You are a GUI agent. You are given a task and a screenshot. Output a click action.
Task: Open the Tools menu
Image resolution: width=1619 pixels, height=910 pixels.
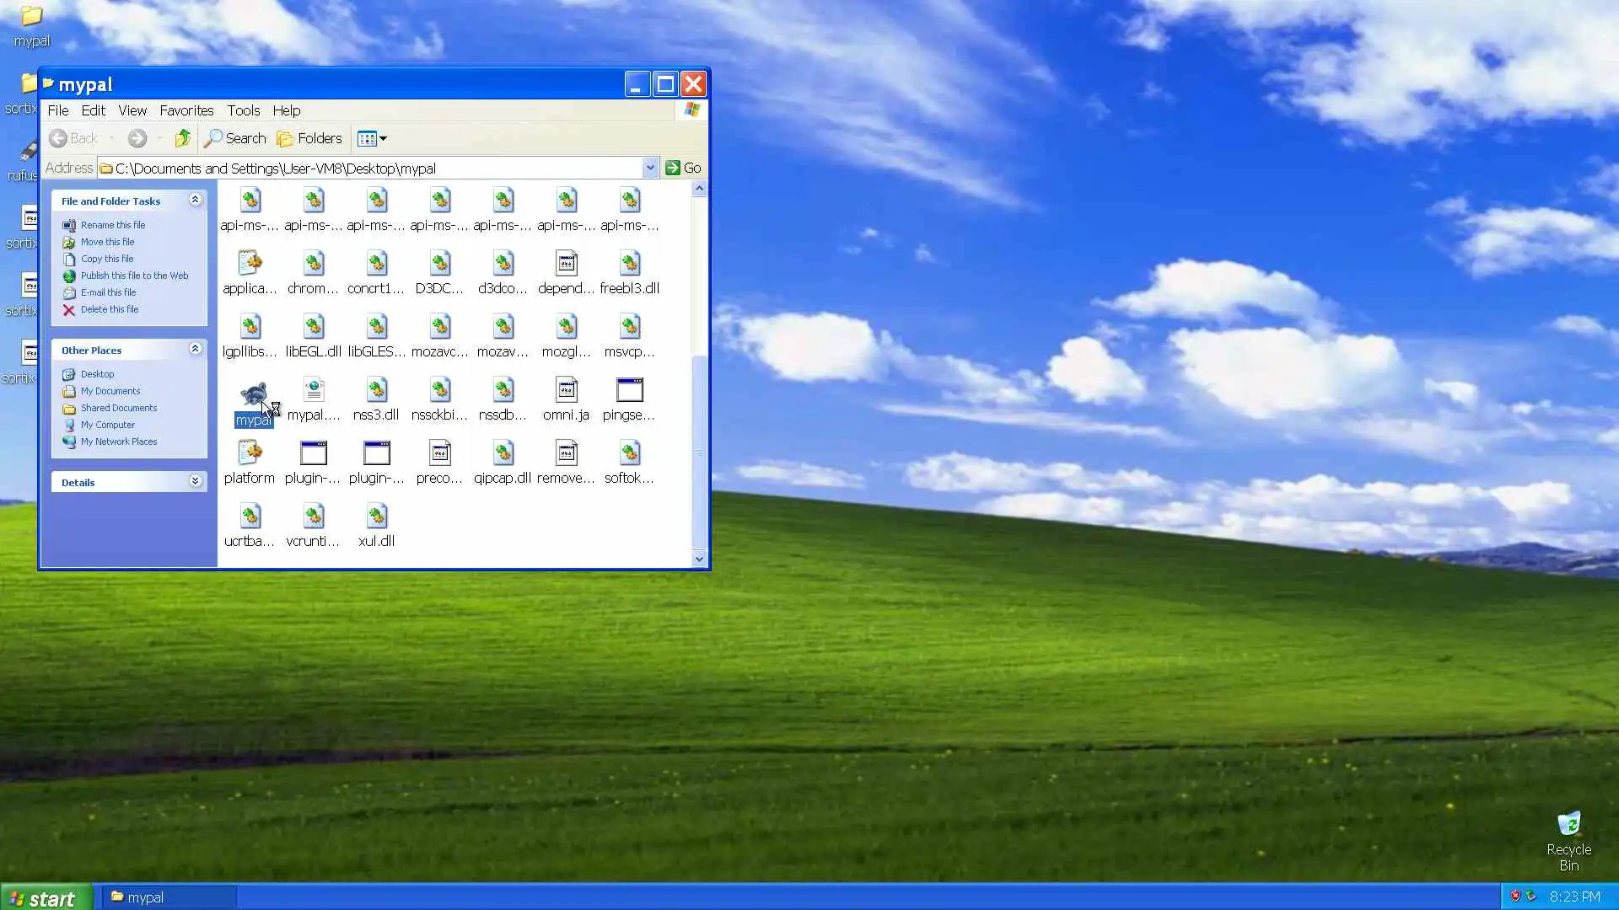point(243,110)
